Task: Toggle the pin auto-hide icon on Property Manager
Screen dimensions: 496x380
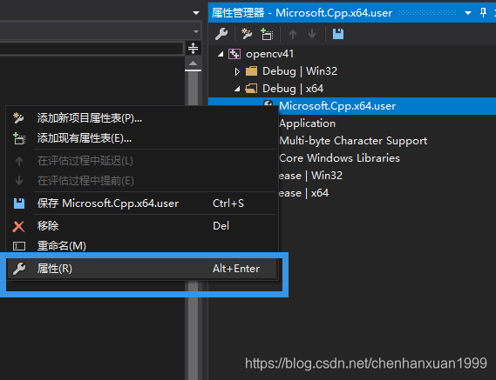Action: click(483, 13)
